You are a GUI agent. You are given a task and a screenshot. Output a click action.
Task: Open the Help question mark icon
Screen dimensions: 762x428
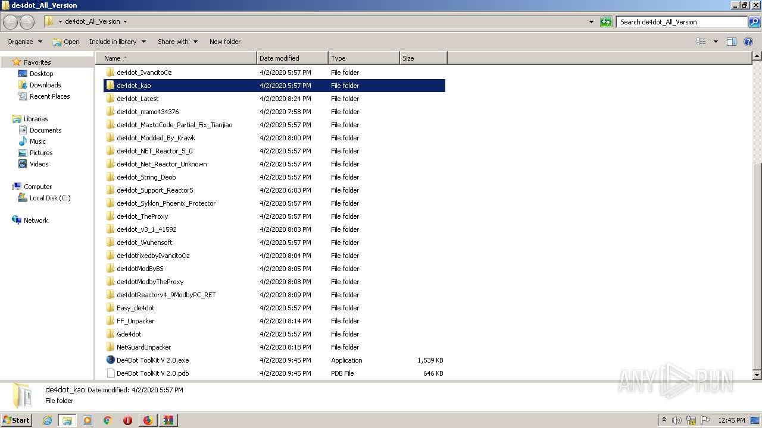tap(748, 42)
